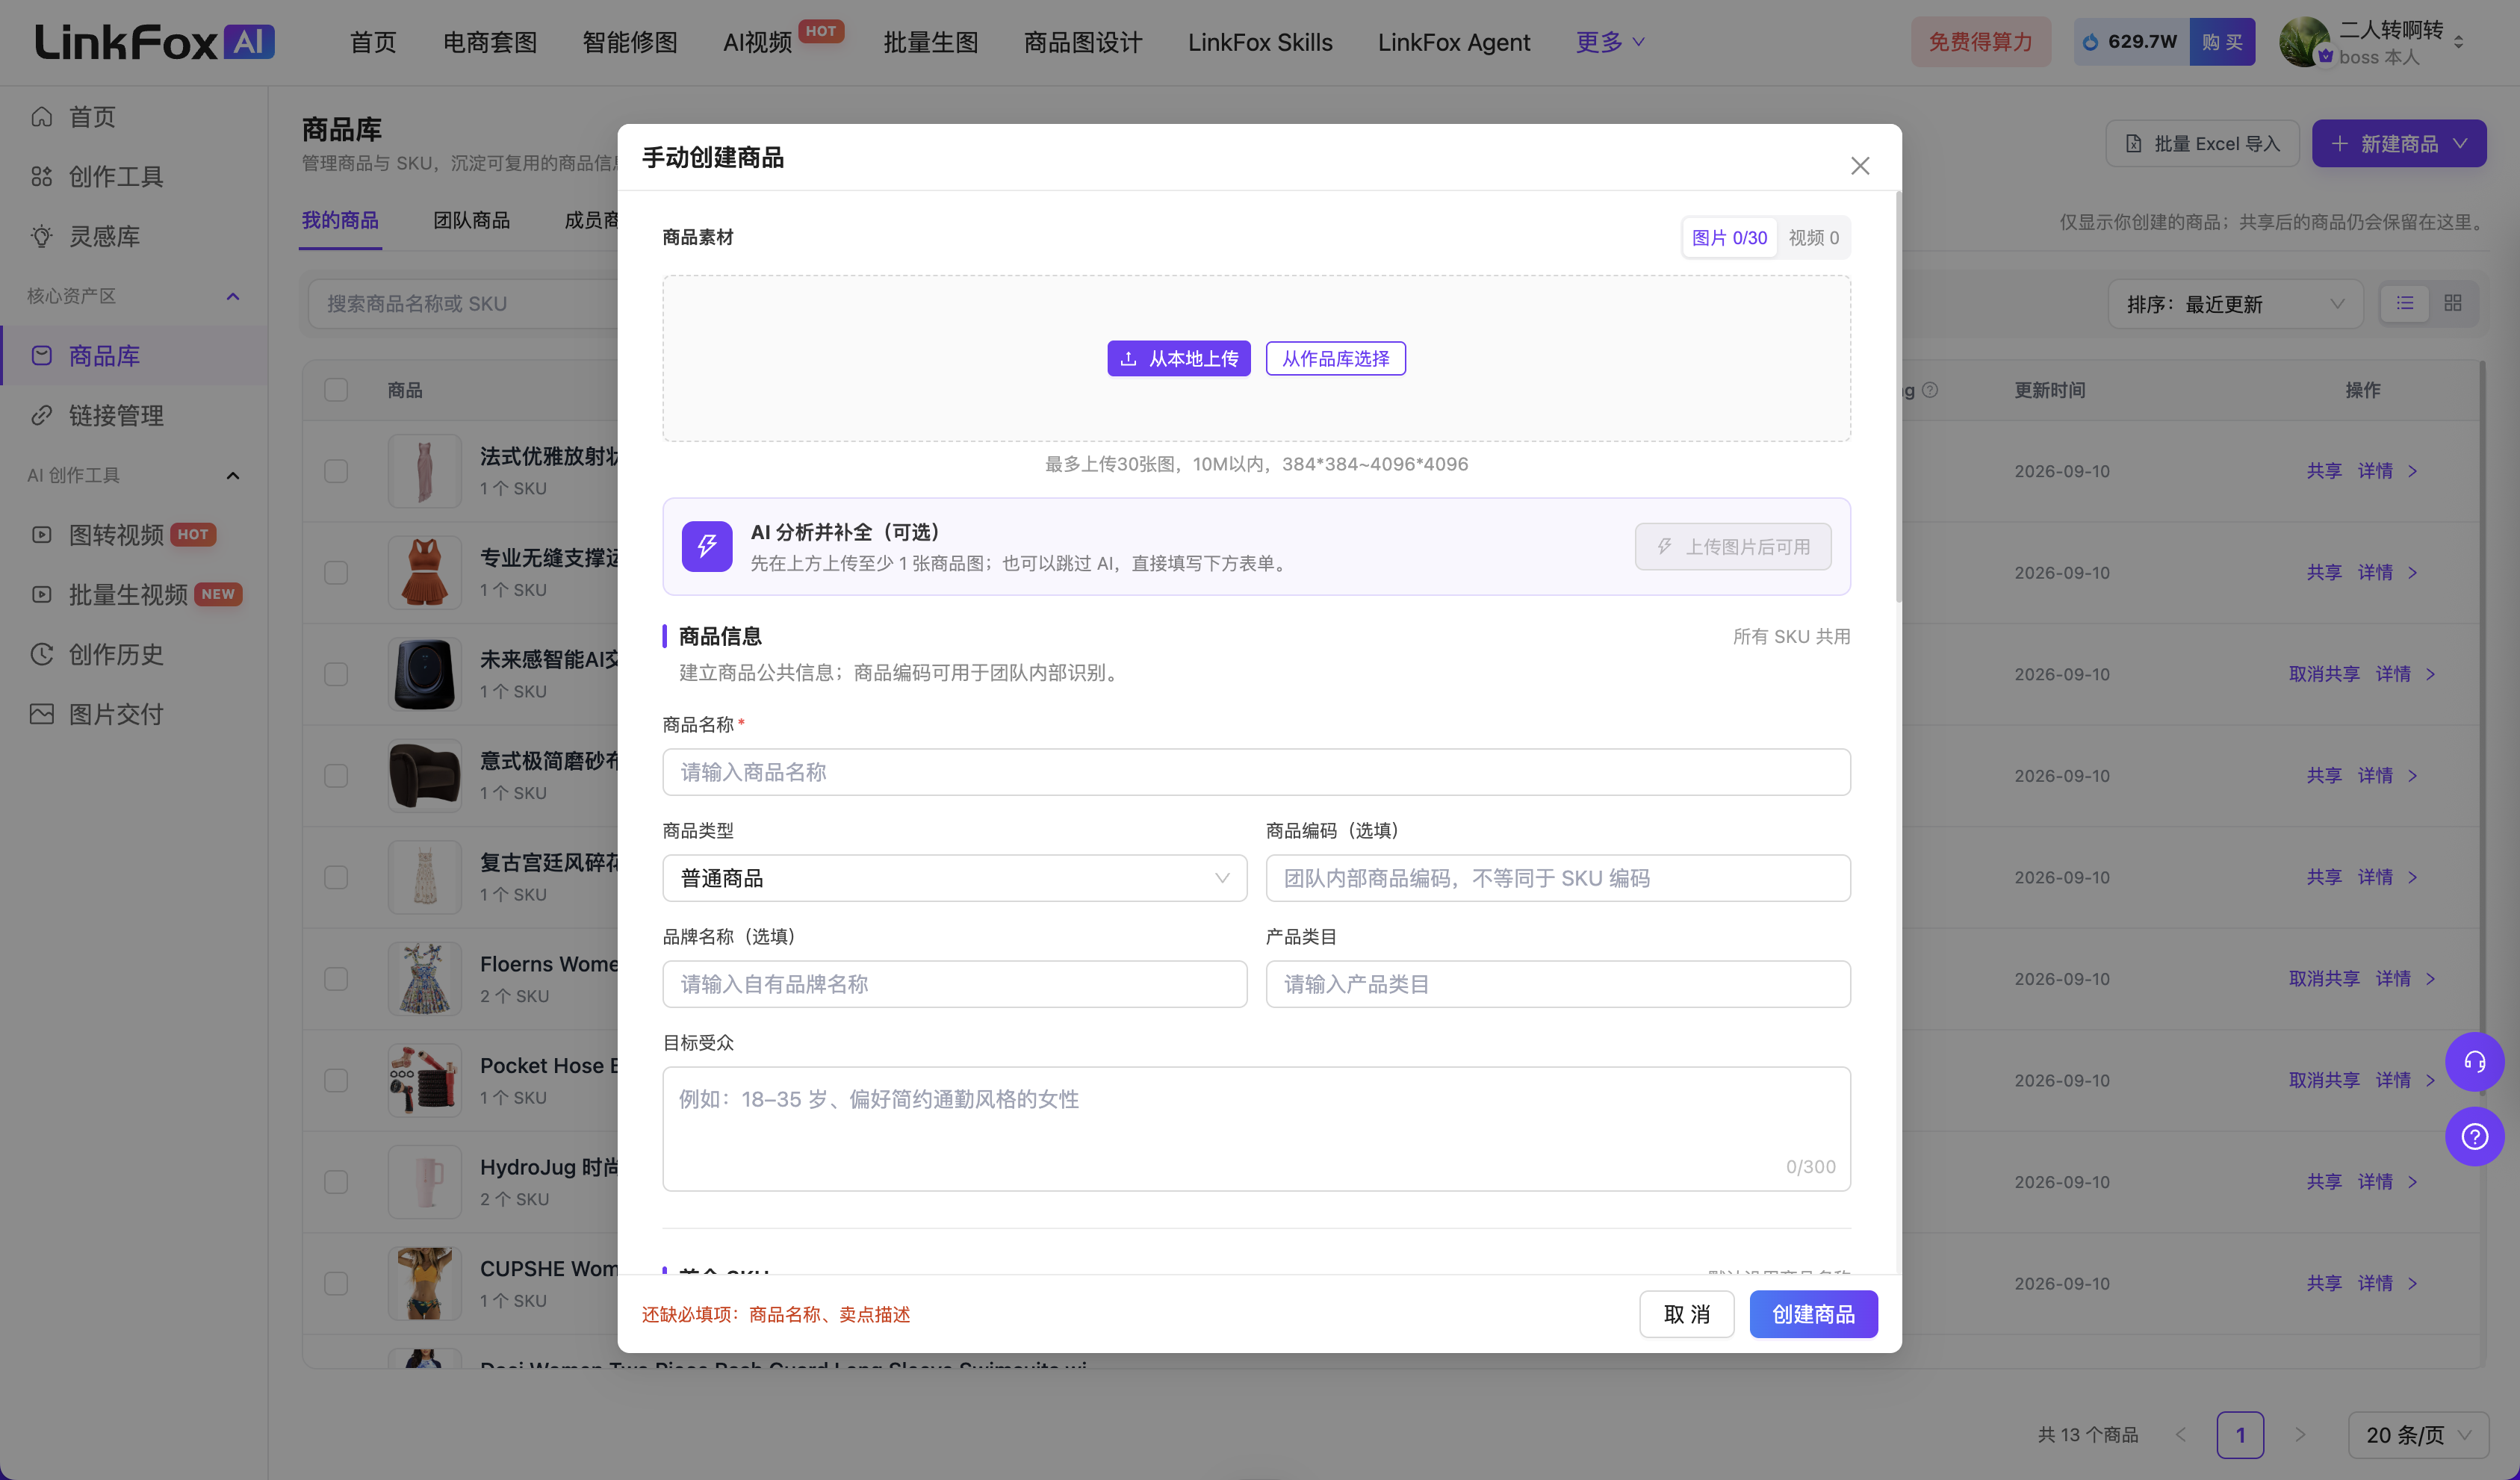Click the floating question mark help button
The width and height of the screenshot is (2520, 1480).
(2474, 1136)
